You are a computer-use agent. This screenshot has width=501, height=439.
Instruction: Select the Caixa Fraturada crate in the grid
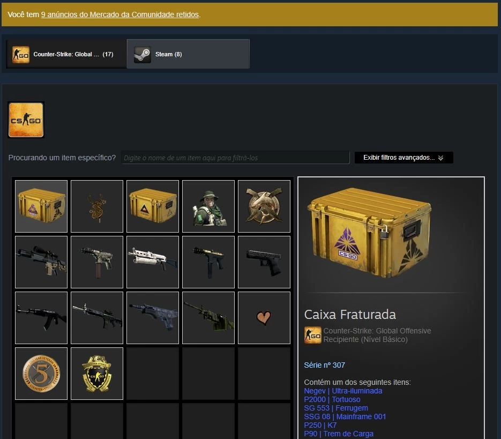coord(41,206)
